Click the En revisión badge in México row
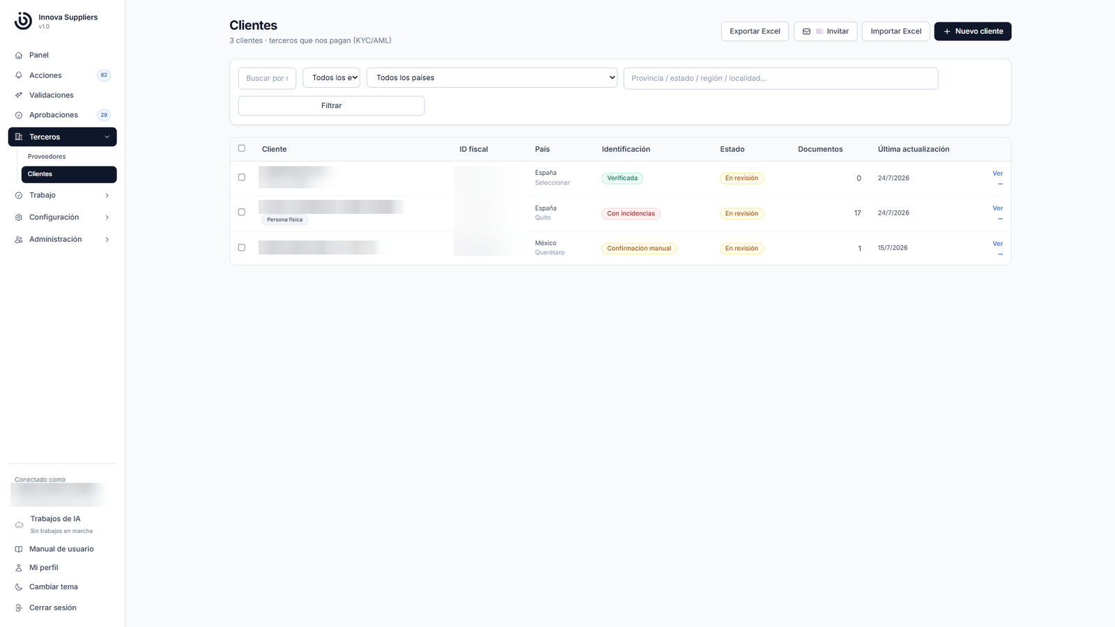 [x=741, y=249]
